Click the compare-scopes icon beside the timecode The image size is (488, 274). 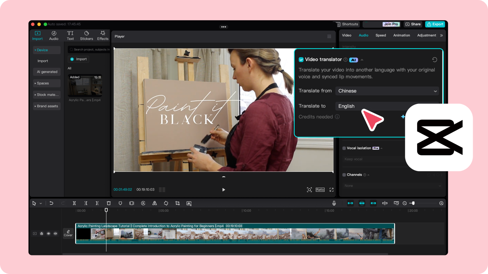pos(162,190)
